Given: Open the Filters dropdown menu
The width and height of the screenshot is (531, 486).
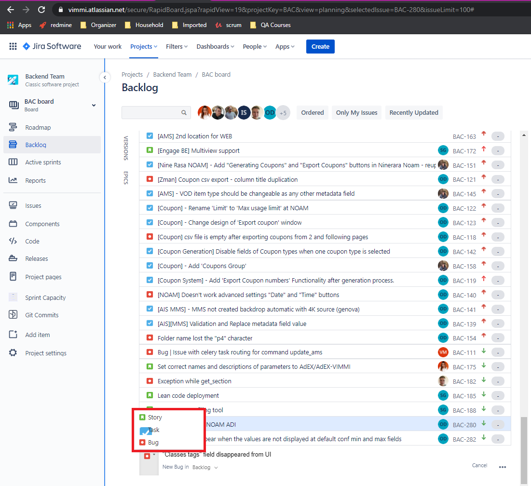Looking at the screenshot, I should pyautogui.click(x=177, y=46).
